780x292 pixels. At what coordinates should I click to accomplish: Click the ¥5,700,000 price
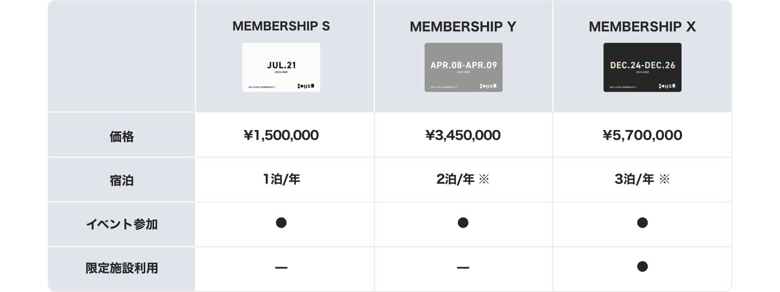(642, 135)
